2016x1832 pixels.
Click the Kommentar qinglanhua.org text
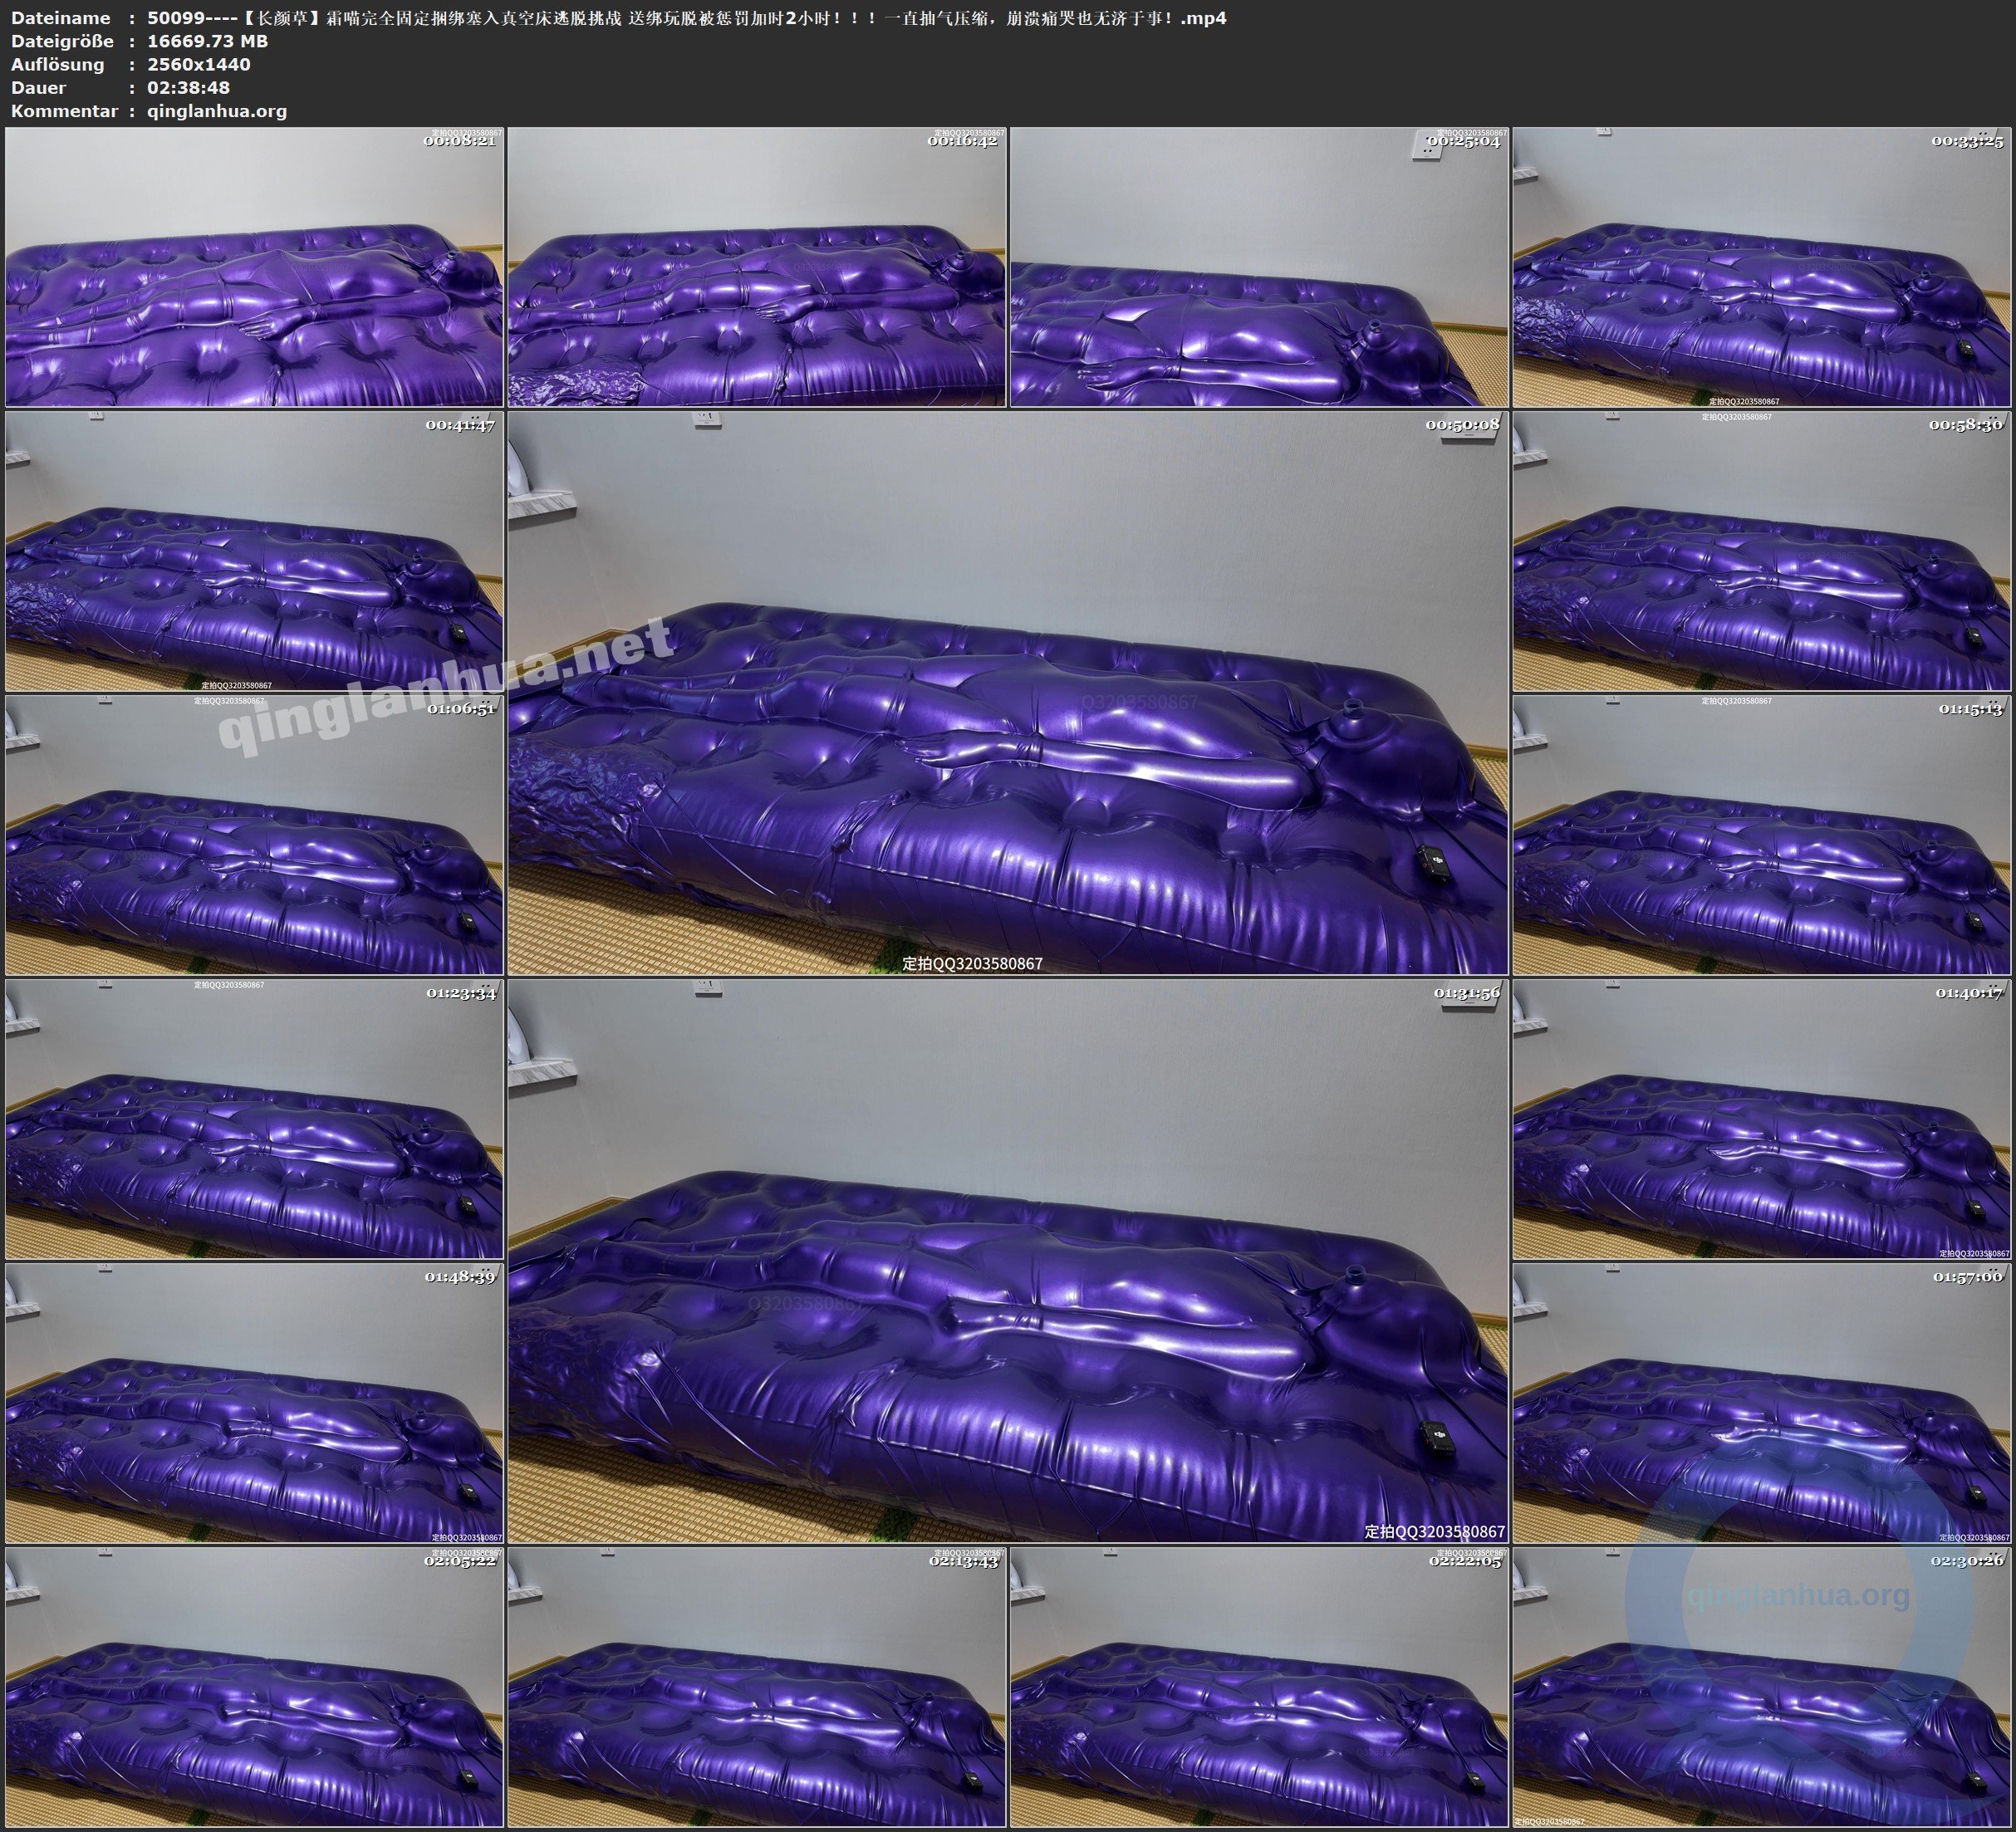point(217,111)
